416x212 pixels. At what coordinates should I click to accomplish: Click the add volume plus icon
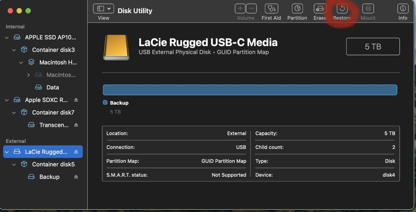tap(240, 9)
